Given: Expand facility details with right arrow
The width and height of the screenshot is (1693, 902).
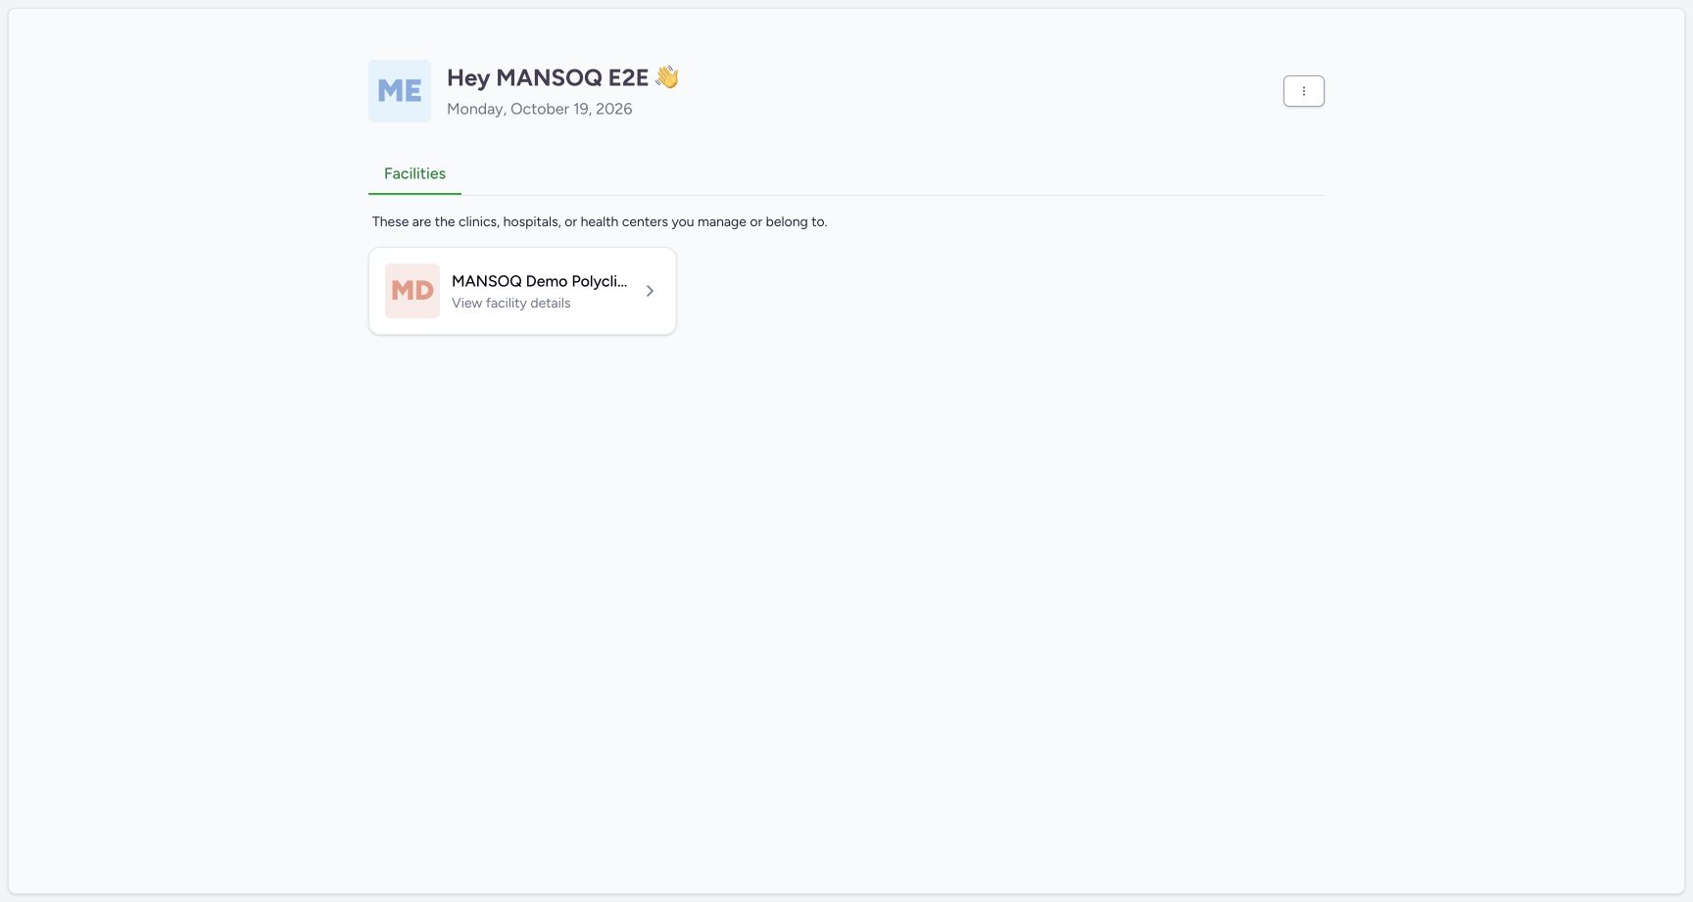Looking at the screenshot, I should click(x=650, y=291).
